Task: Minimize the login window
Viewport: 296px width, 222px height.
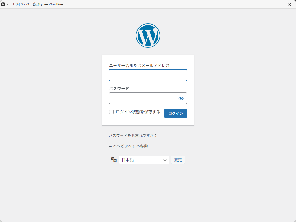Action: [x=262, y=5]
